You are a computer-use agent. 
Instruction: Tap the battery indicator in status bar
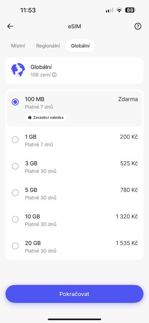tap(130, 10)
